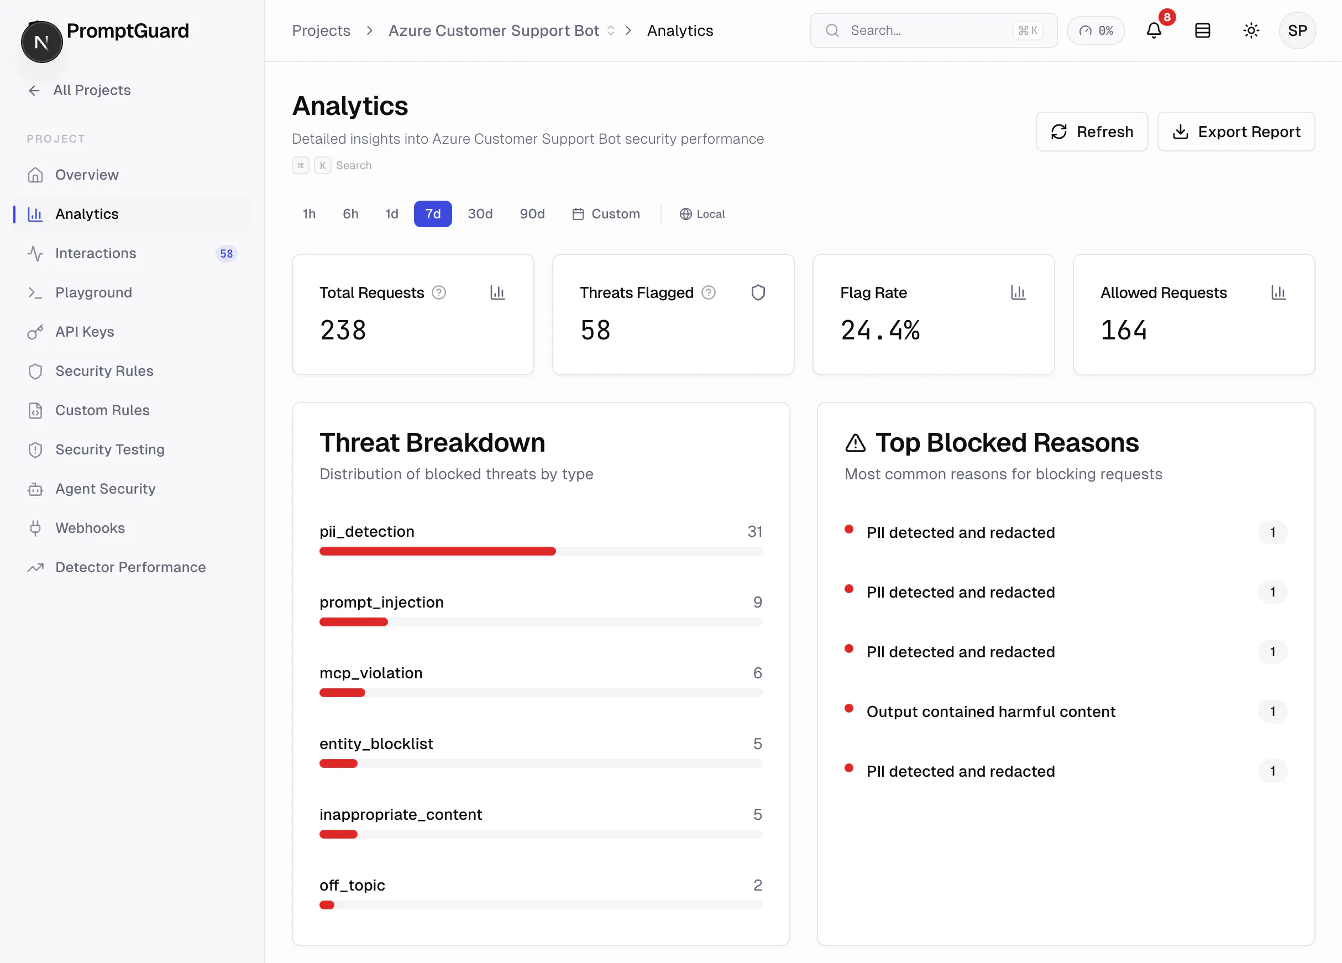Click the Security Testing shield alert icon
The height and width of the screenshot is (963, 1342).
coord(35,450)
